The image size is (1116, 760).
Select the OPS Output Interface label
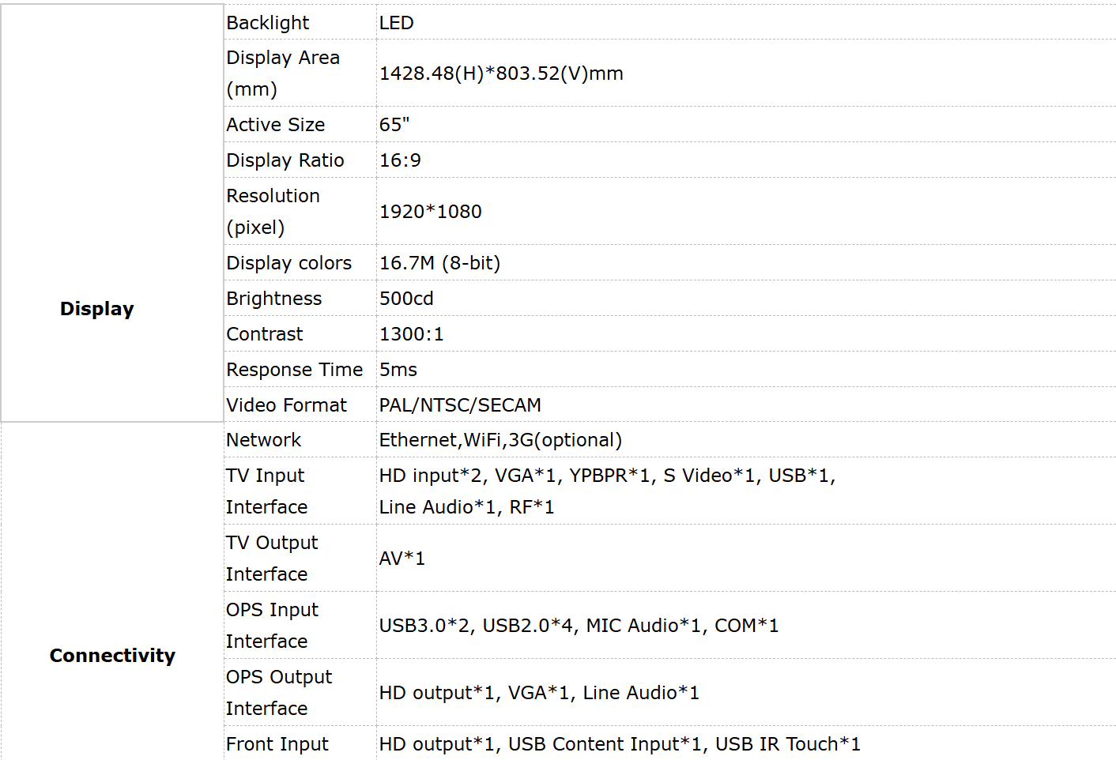[279, 693]
